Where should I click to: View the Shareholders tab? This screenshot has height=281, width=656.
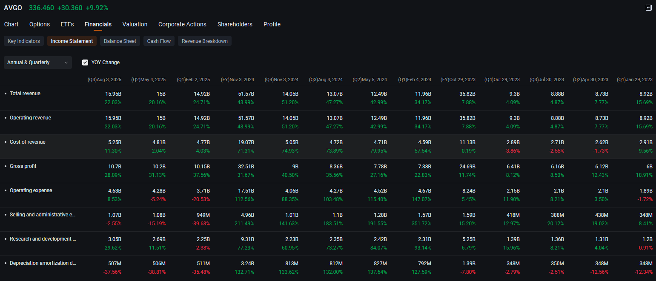tap(235, 24)
